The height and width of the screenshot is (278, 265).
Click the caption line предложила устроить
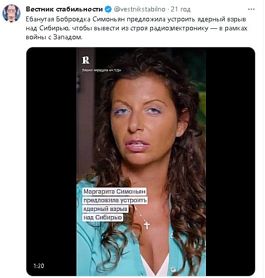pos(115,200)
